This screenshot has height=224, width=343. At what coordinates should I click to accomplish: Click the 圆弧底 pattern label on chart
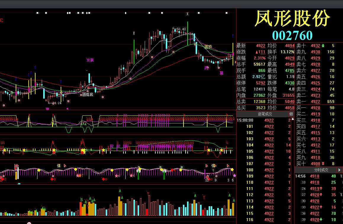[x=88, y=94]
